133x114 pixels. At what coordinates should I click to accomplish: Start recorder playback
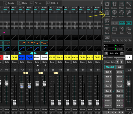(x=118, y=40)
